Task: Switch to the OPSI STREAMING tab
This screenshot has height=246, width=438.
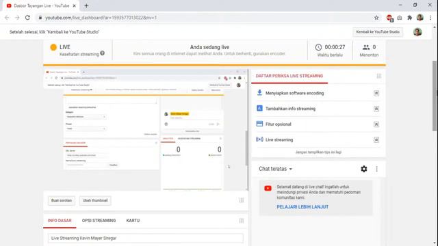Action: tap(99, 220)
